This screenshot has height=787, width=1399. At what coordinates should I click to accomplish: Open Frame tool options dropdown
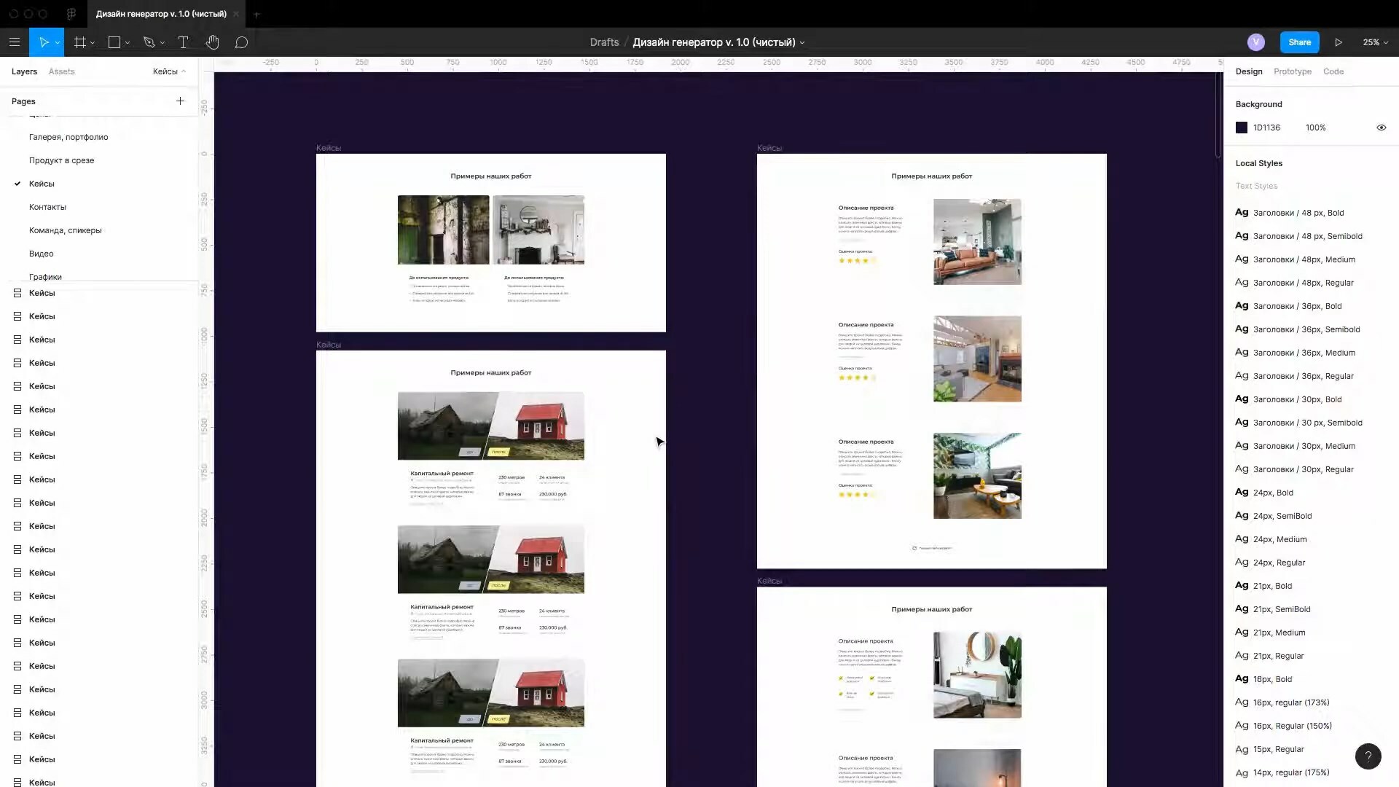coord(93,43)
